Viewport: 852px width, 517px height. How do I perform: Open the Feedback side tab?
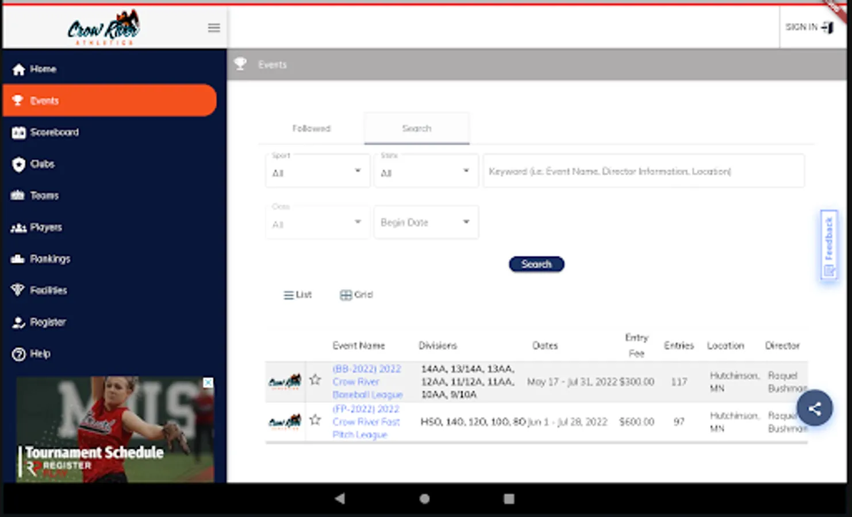pyautogui.click(x=828, y=245)
